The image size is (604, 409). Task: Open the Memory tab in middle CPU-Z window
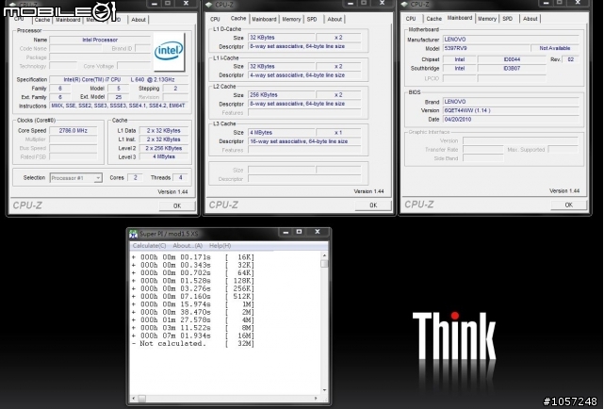[x=291, y=19]
